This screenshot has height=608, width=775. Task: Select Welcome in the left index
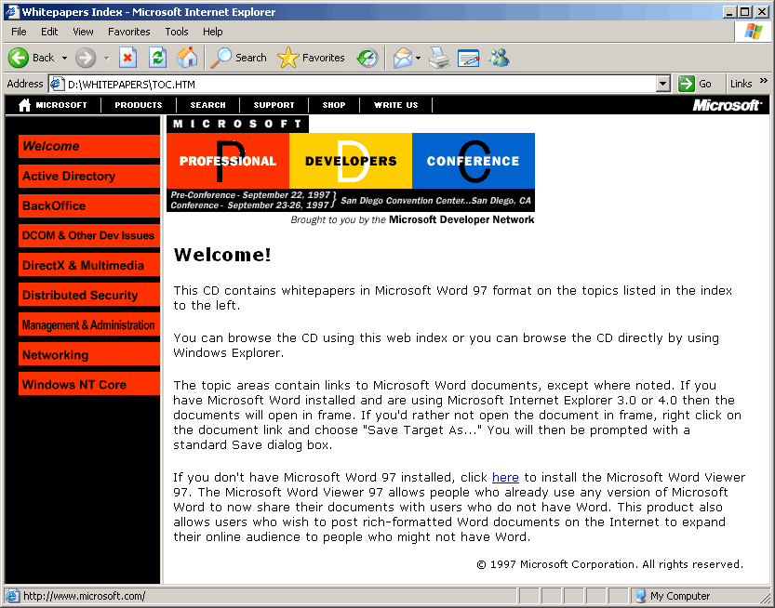pos(89,146)
